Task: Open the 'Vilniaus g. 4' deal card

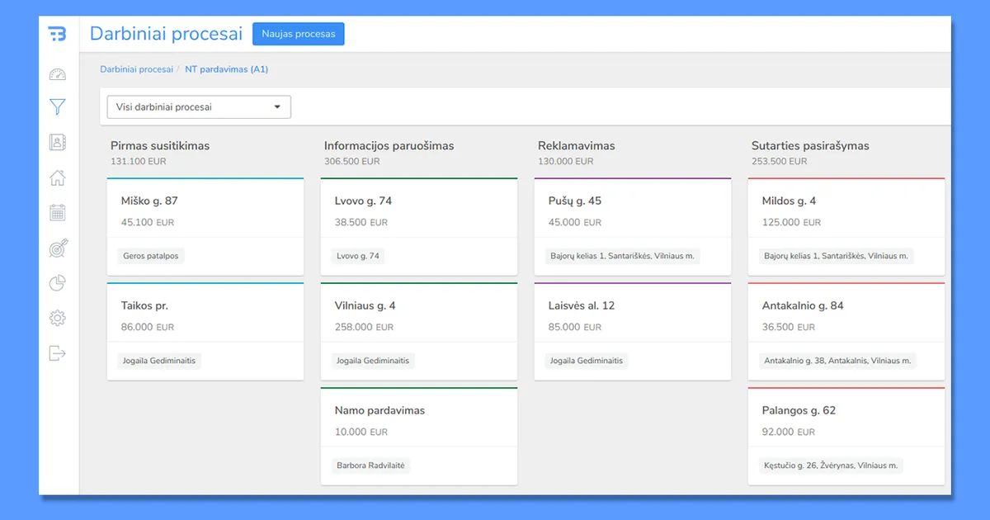Action: pyautogui.click(x=418, y=315)
